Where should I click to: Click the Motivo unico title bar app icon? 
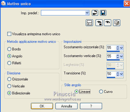click(x=3, y=3)
